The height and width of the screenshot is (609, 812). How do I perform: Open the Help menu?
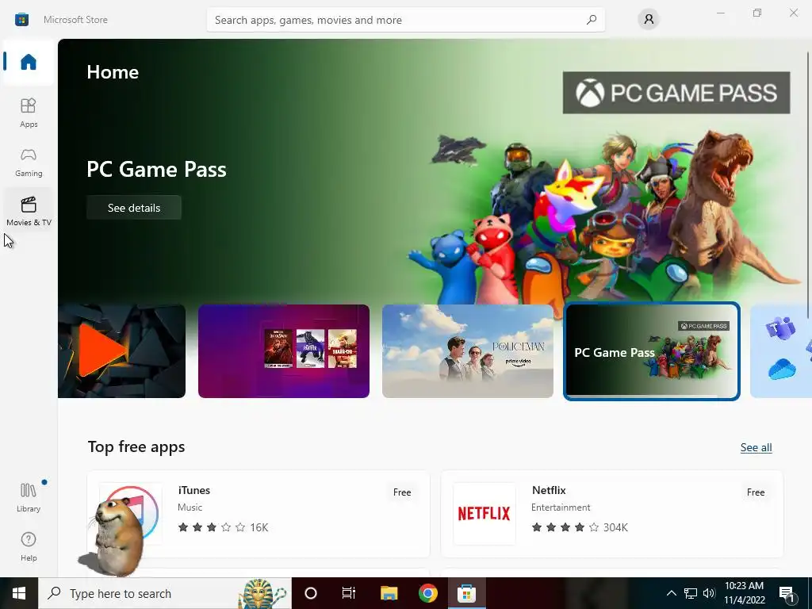point(29,546)
